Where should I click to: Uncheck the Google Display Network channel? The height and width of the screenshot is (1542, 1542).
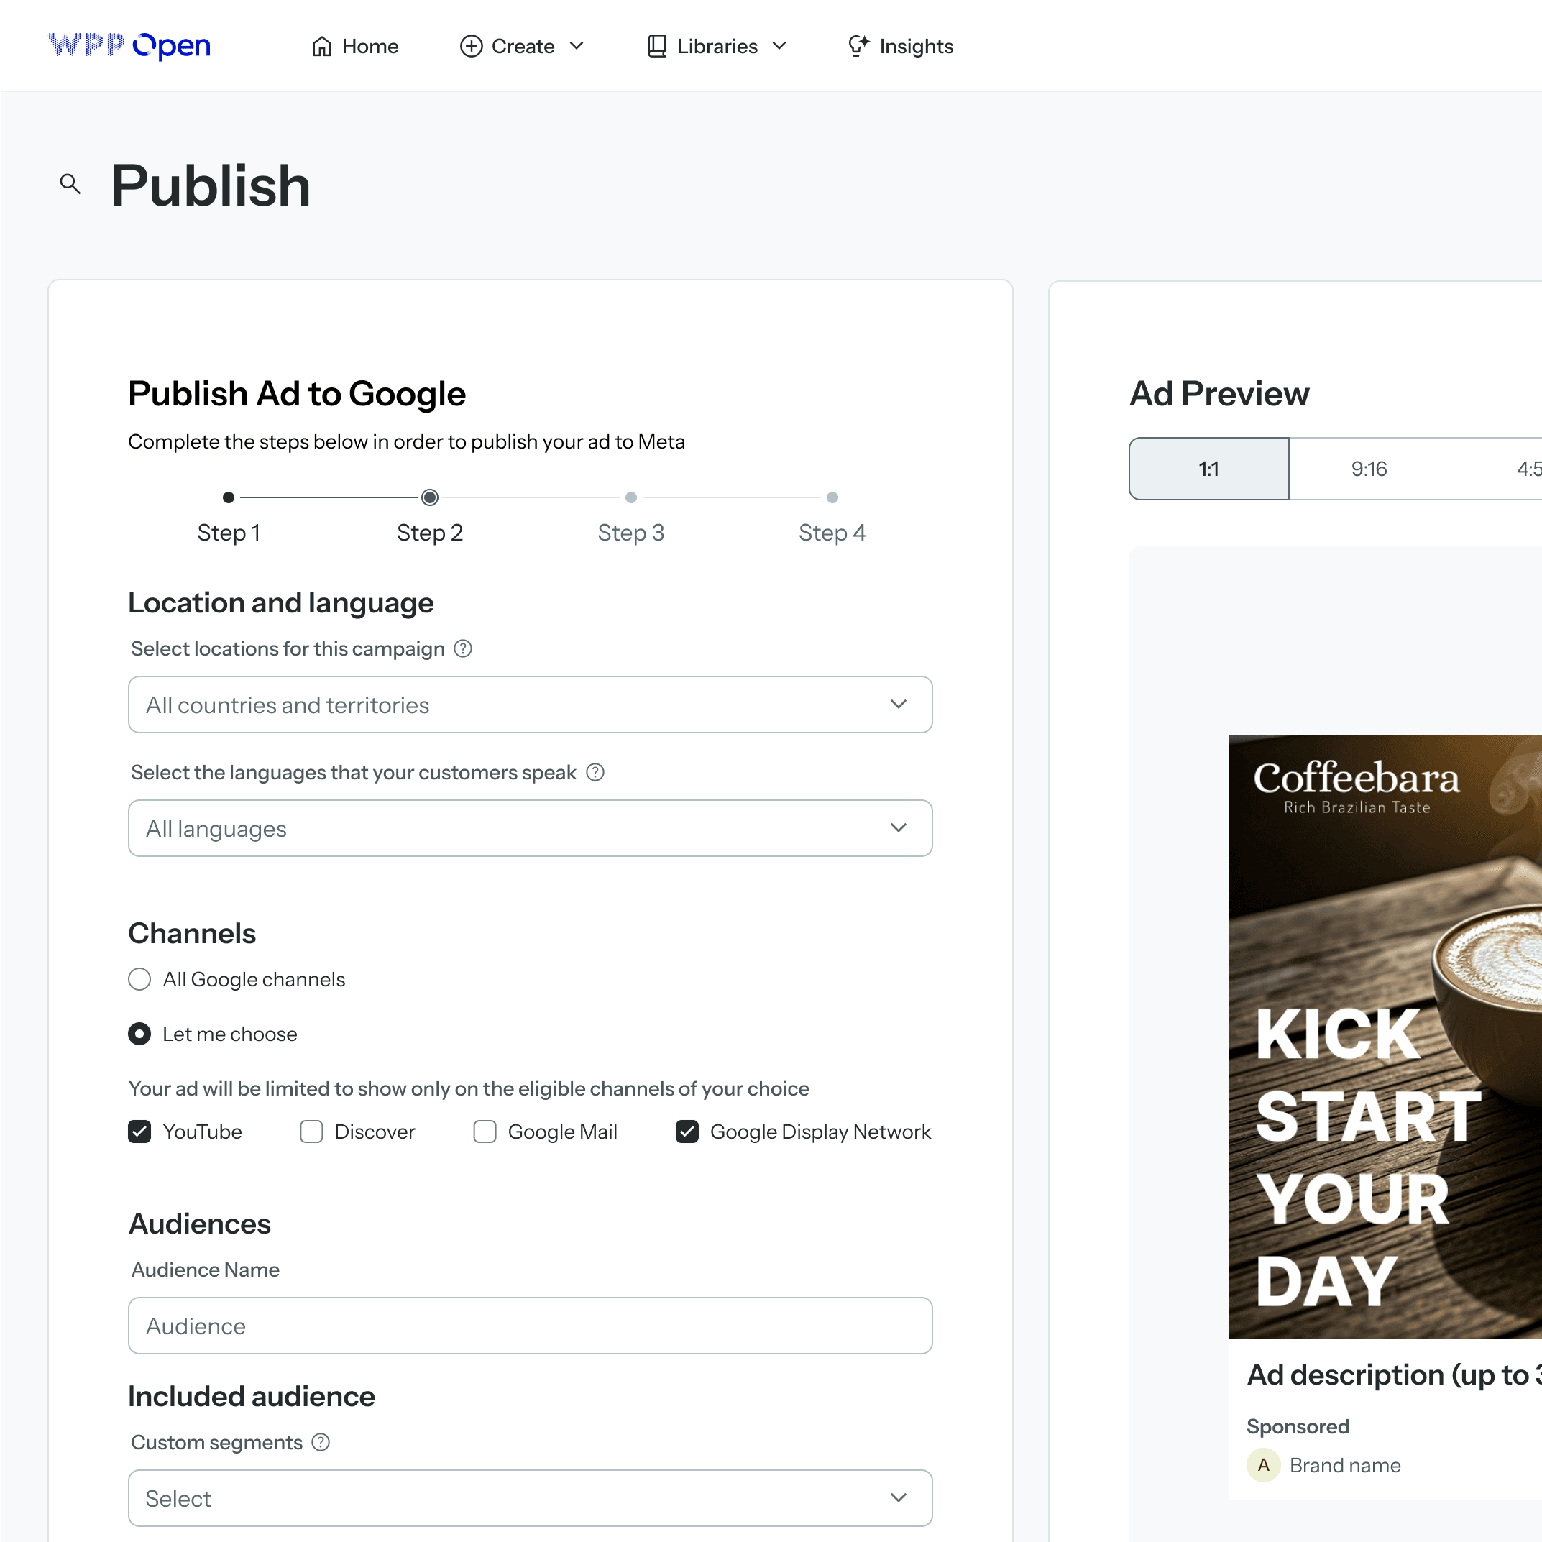point(687,1131)
